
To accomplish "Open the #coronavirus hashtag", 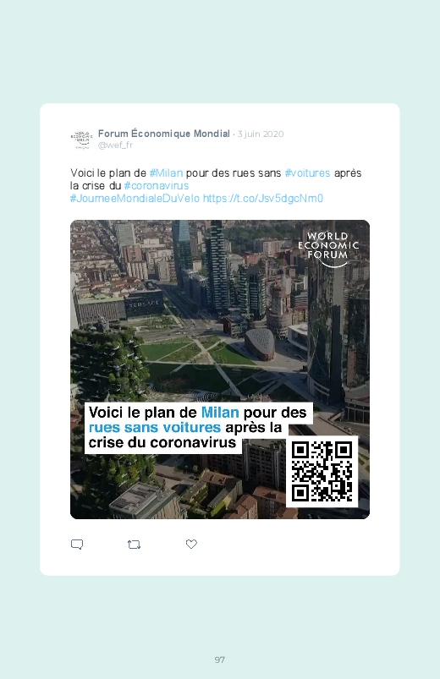I will click(157, 185).
